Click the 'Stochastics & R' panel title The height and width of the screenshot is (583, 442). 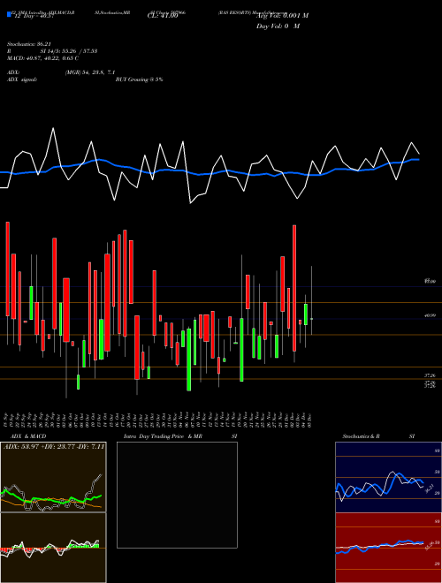point(361,436)
